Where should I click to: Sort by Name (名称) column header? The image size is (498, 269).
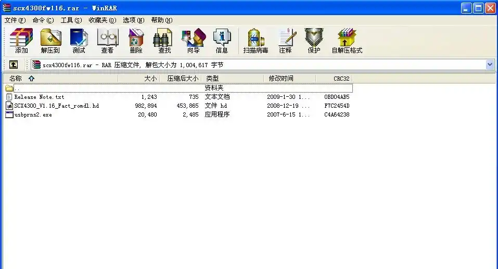pos(60,79)
